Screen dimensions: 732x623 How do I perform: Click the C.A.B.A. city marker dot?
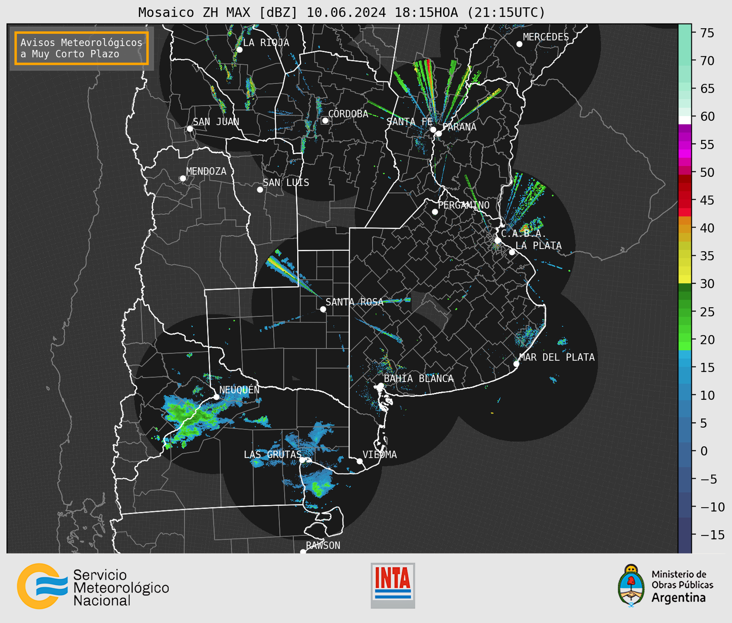pyautogui.click(x=498, y=240)
